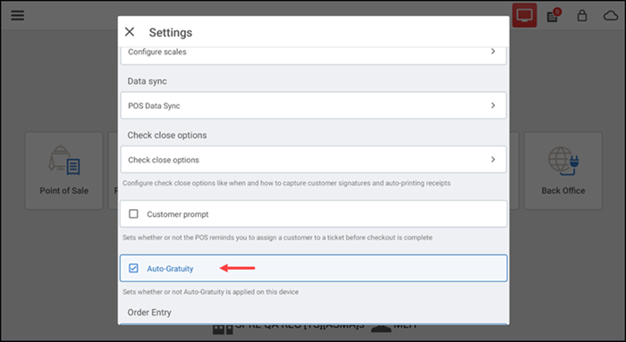The width and height of the screenshot is (626, 342).
Task: Expand the Configure scales chevron
Action: pyautogui.click(x=493, y=52)
